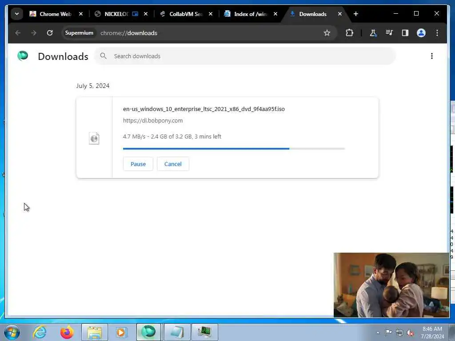Open the Action Center flag icon

[388, 332]
